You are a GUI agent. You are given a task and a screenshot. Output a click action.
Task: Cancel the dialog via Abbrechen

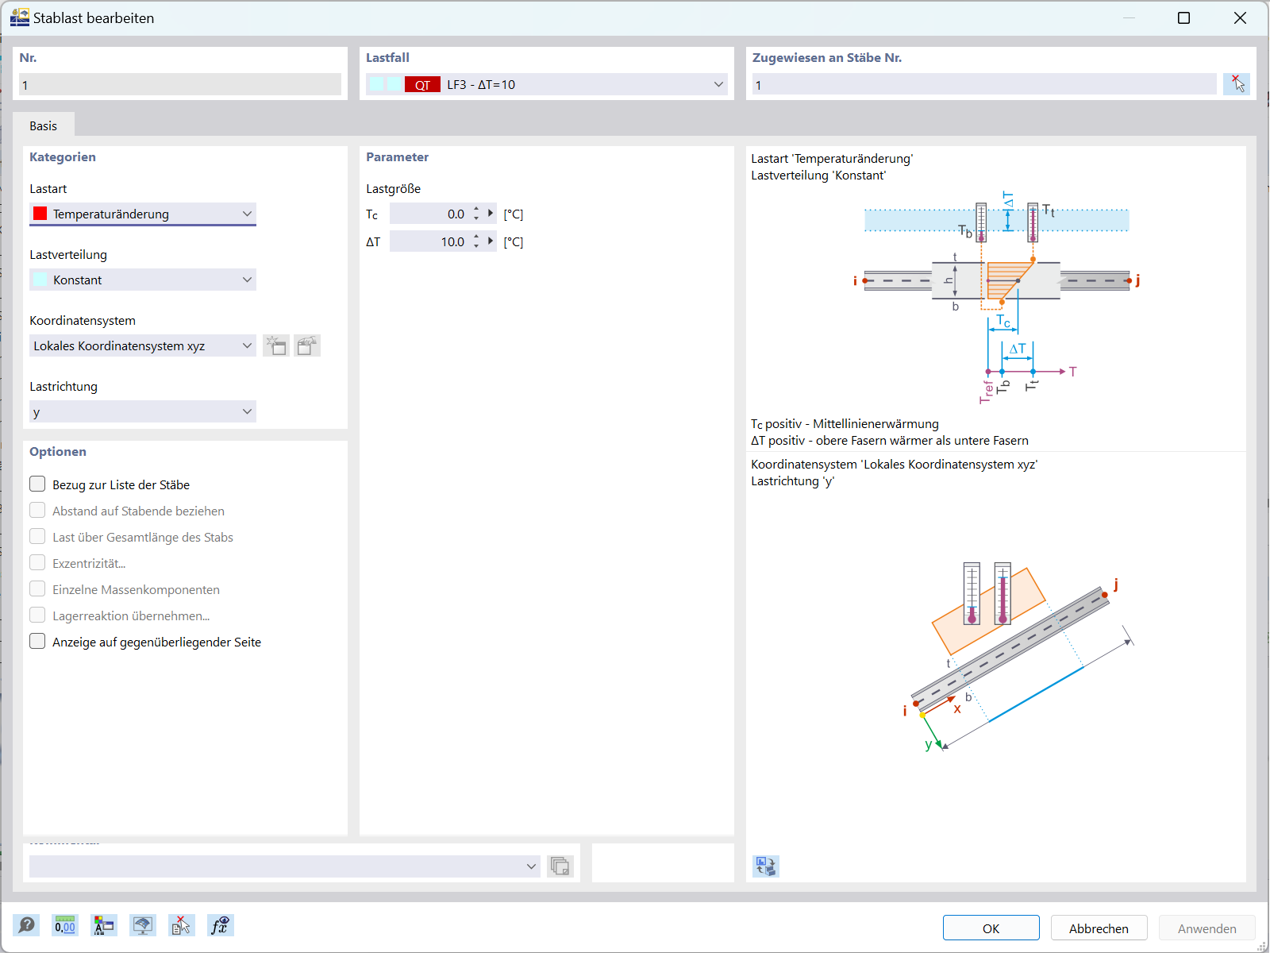(1099, 928)
